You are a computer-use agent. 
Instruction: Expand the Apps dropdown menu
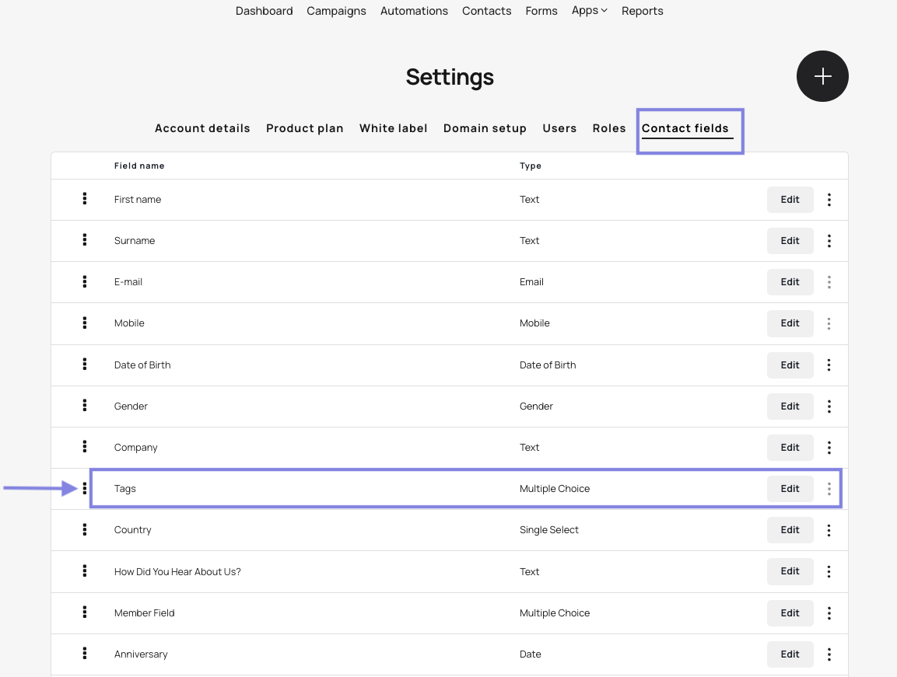tap(589, 11)
